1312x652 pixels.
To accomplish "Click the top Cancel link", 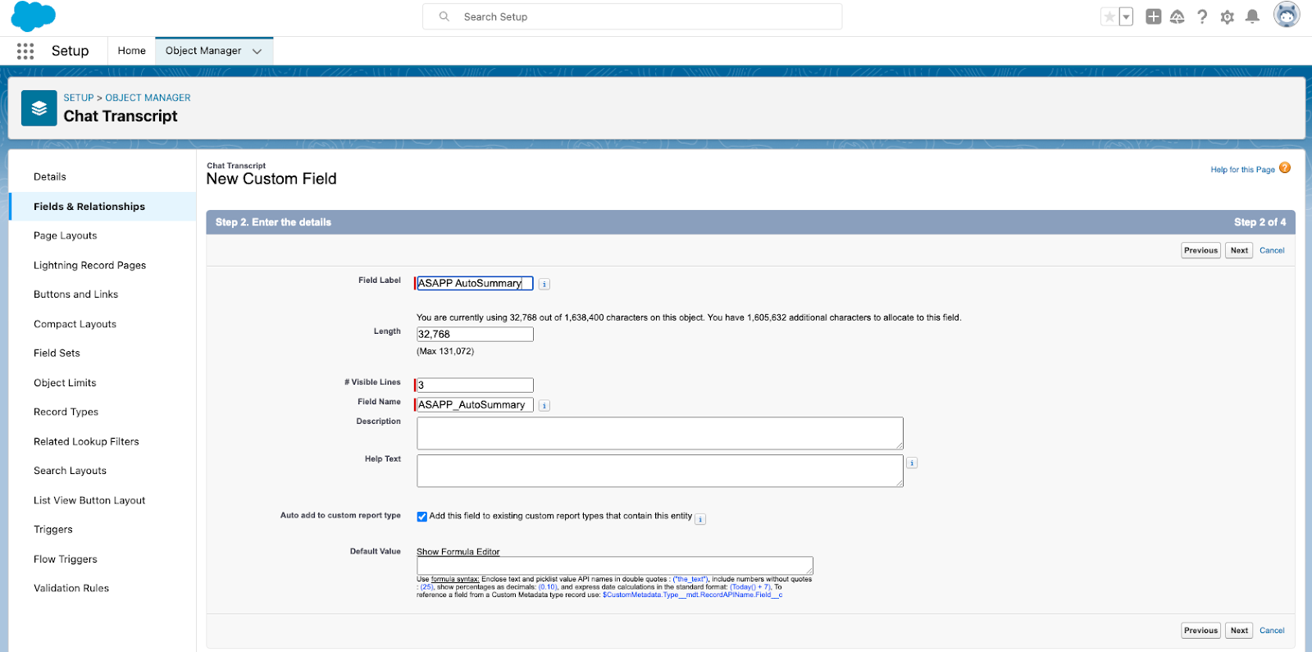I will (1272, 251).
